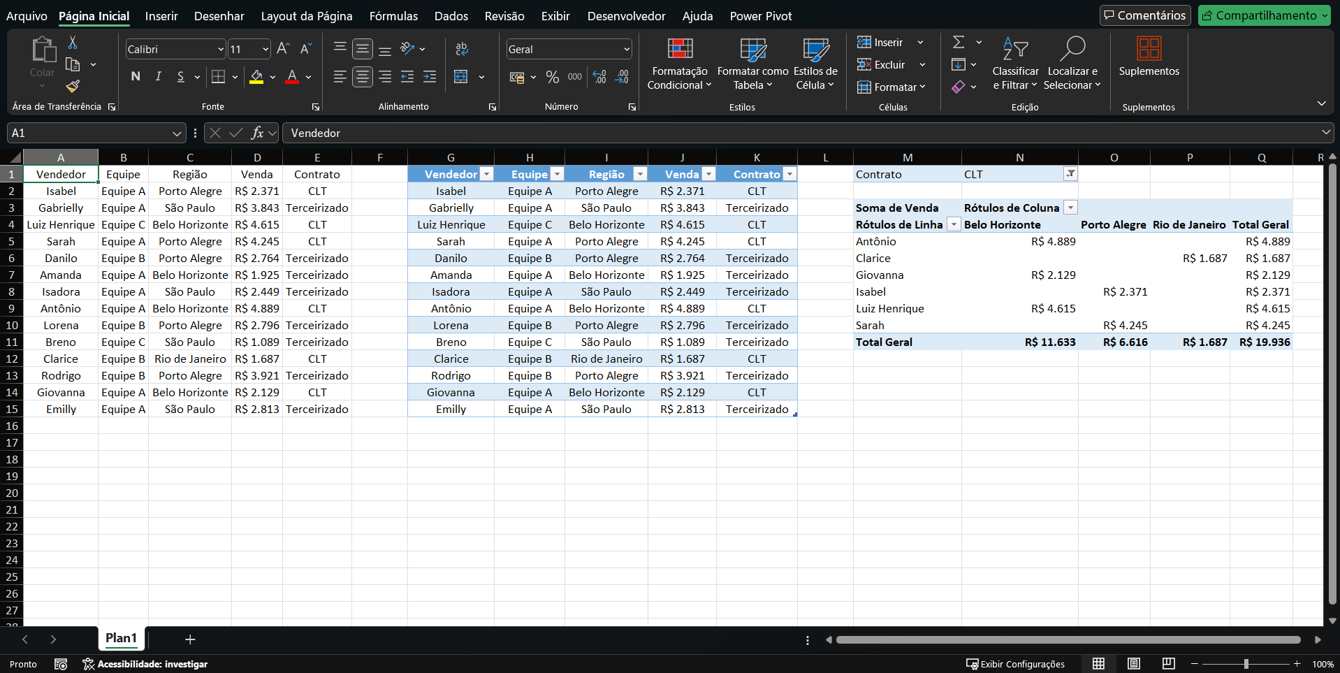Open the Geral number format dropdown
Image resolution: width=1340 pixels, height=673 pixels.
(x=624, y=49)
